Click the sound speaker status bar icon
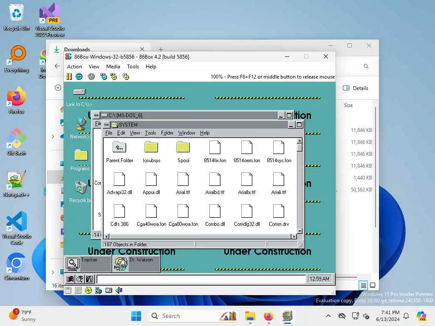The height and width of the screenshot is (326, 435). coord(119,290)
